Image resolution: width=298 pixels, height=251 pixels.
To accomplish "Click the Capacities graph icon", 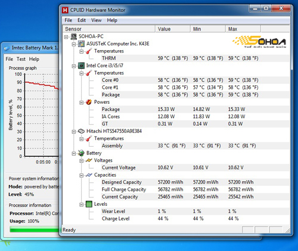I will point(89,175).
